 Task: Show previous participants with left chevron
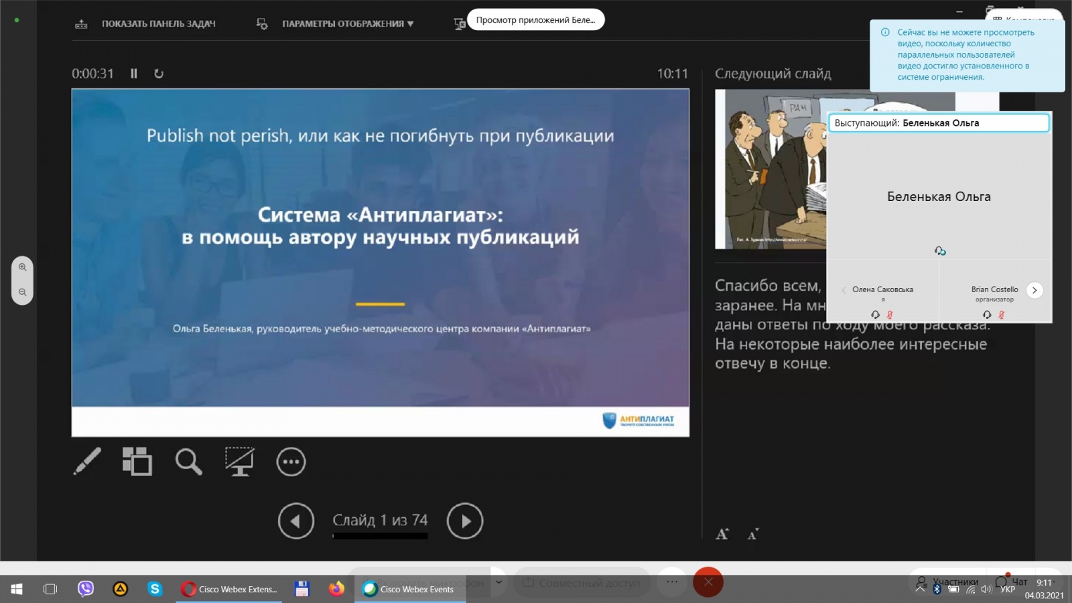click(x=844, y=290)
